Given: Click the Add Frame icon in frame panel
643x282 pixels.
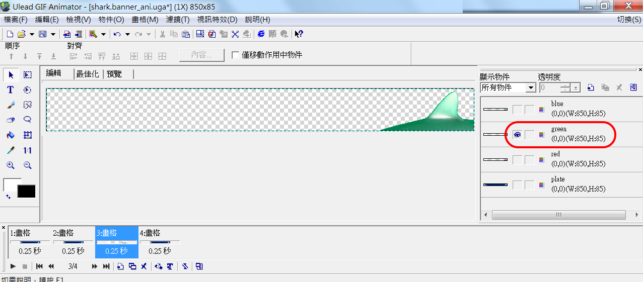Looking at the screenshot, I should [120, 266].
